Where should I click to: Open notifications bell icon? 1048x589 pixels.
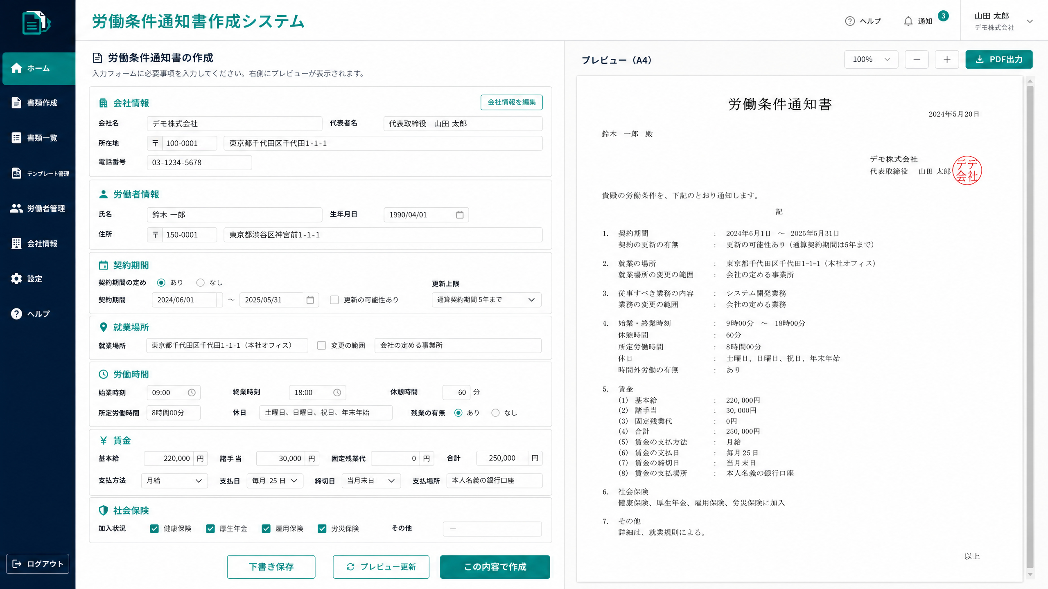point(908,21)
